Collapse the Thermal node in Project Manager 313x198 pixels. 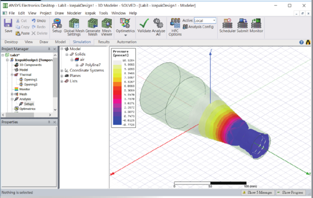[12, 75]
